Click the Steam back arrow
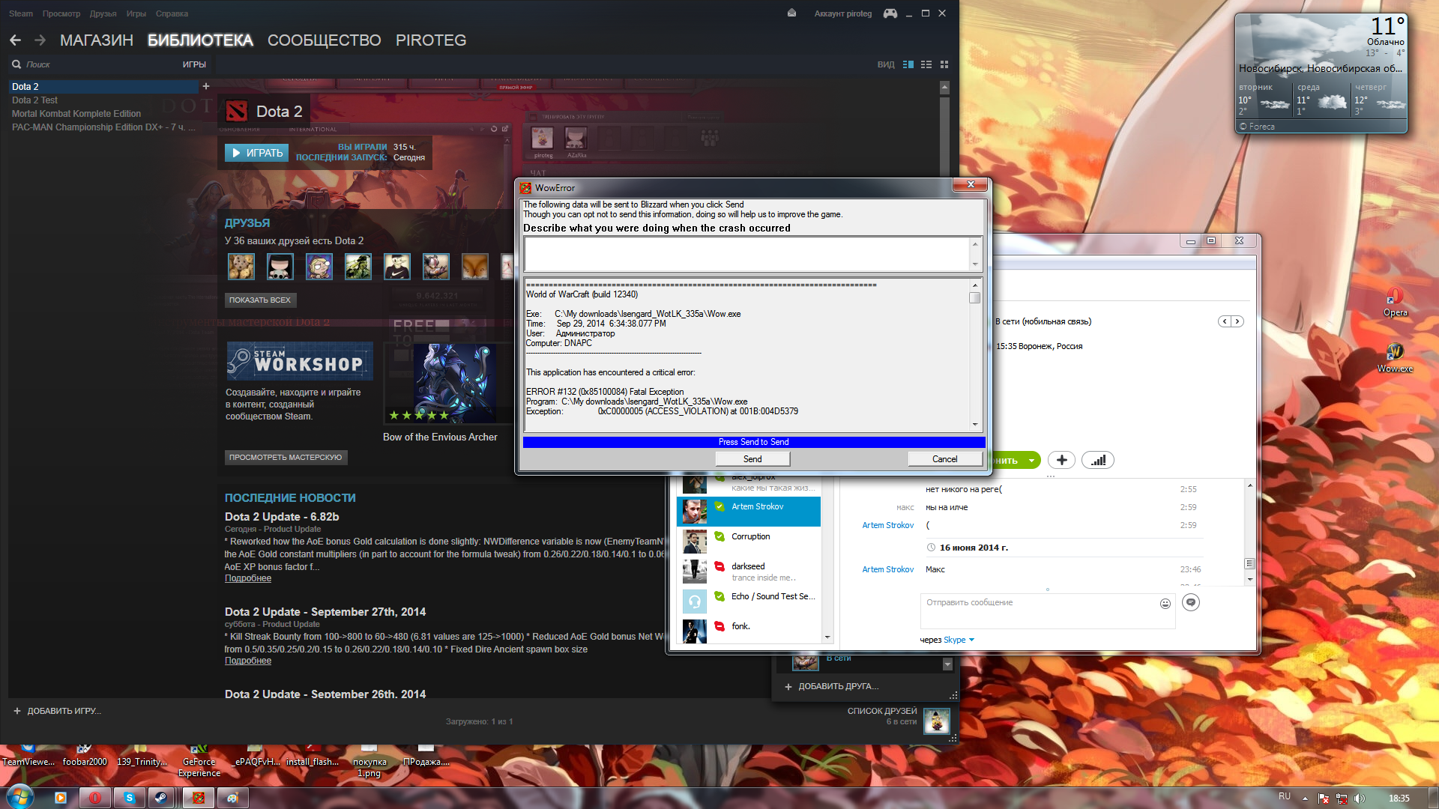 tap(16, 40)
